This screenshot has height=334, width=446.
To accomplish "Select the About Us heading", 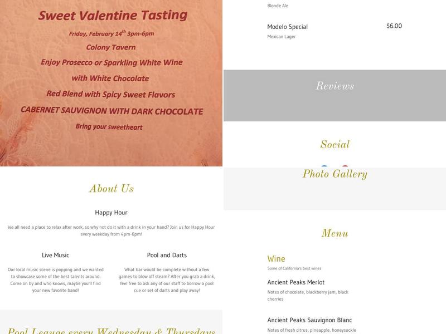I will pyautogui.click(x=111, y=188).
